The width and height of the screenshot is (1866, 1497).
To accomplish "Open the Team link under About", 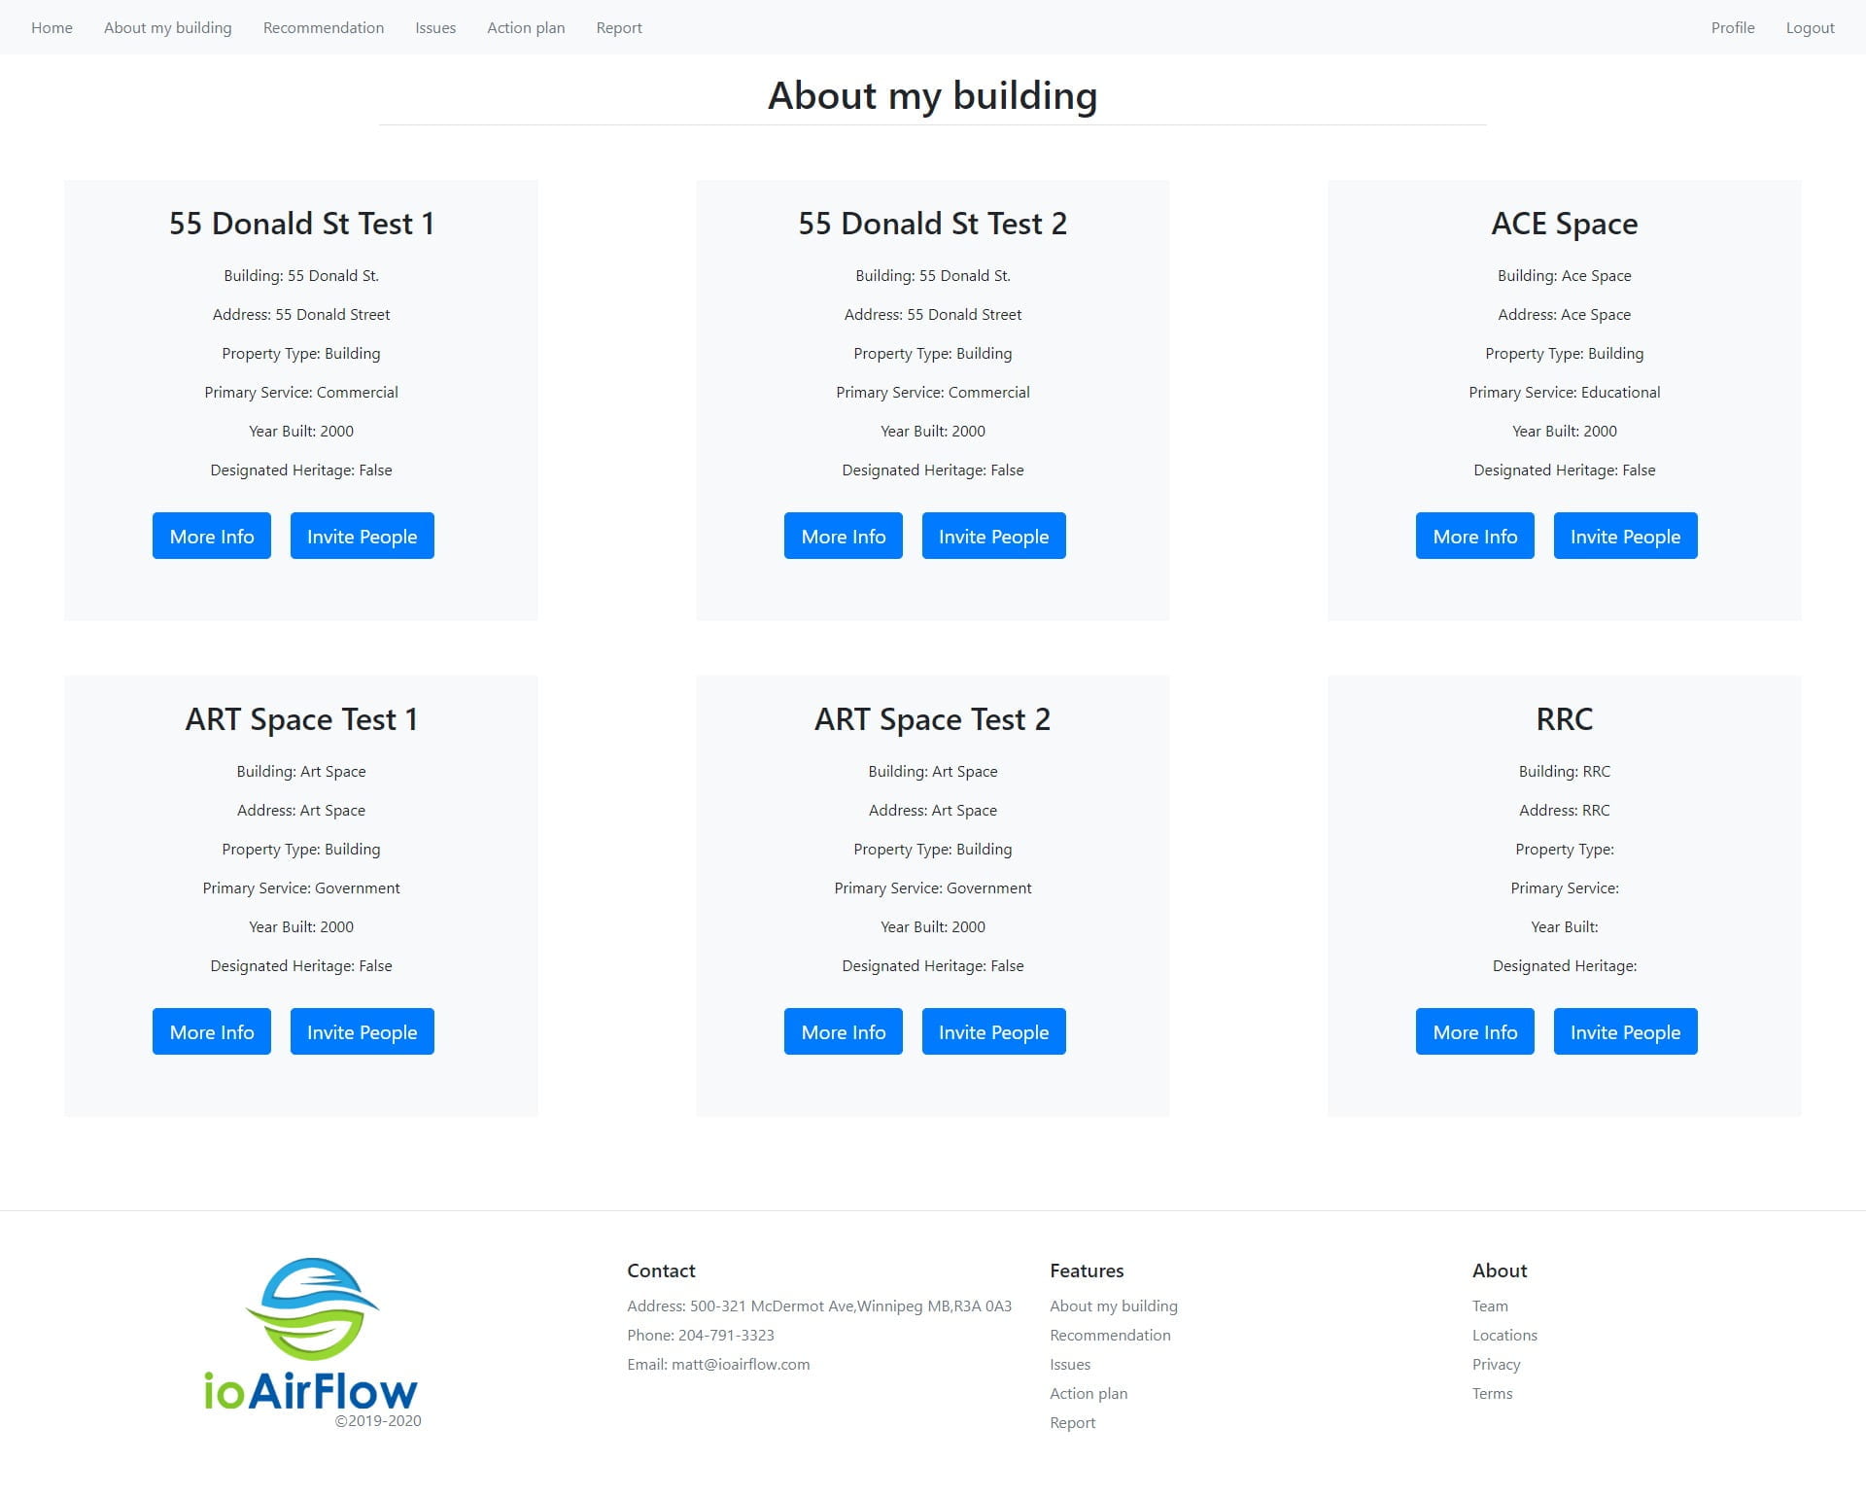I will coord(1489,1306).
